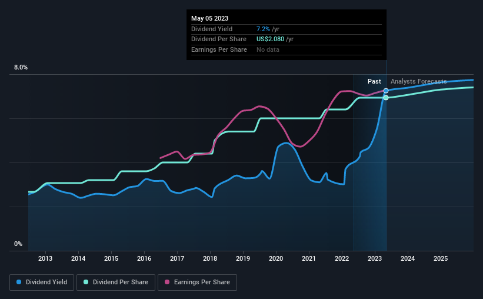Screen dimensions: 483x299
Task: Click the 2013 x-axis label
Action: [x=45, y=258]
